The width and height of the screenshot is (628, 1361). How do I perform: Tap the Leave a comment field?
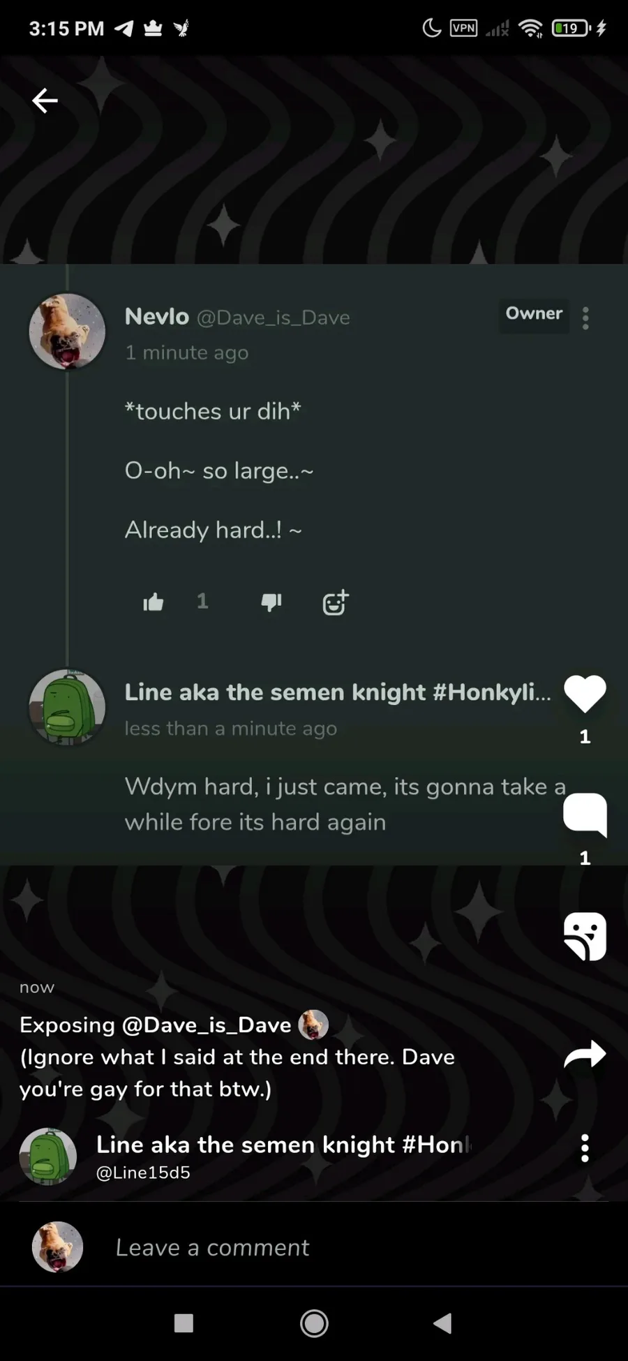[x=212, y=1247]
